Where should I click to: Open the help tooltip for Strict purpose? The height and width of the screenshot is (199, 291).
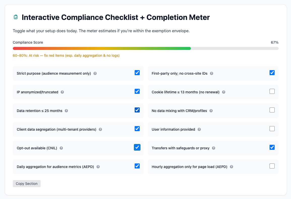pos(95,73)
